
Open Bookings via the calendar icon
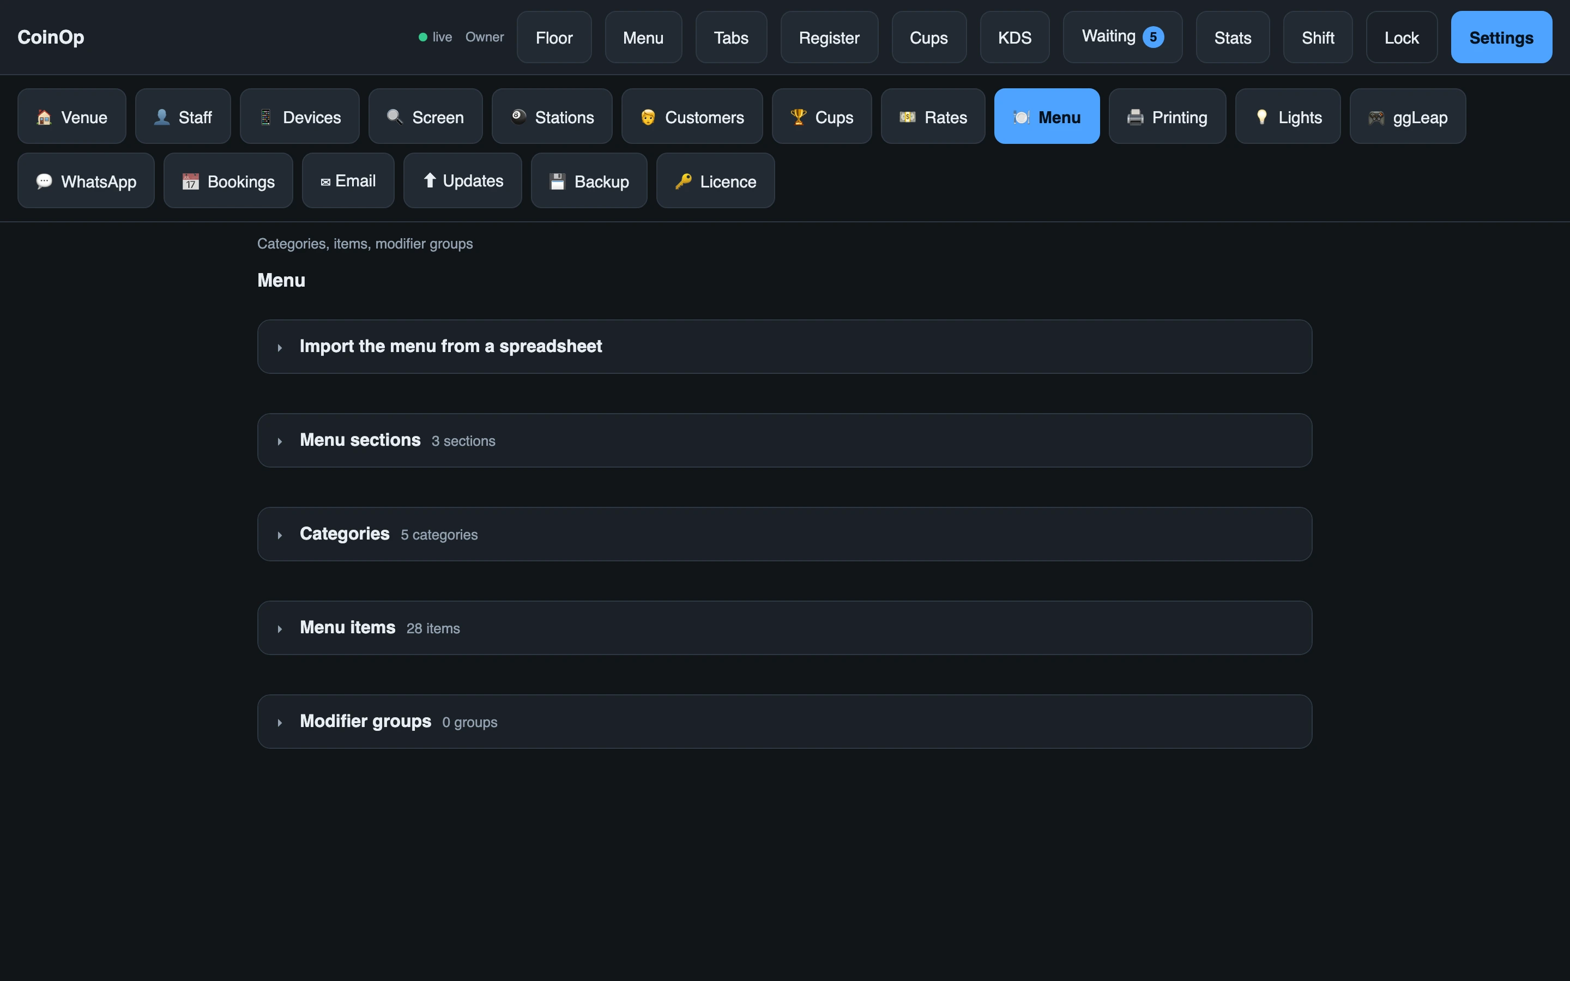191,181
